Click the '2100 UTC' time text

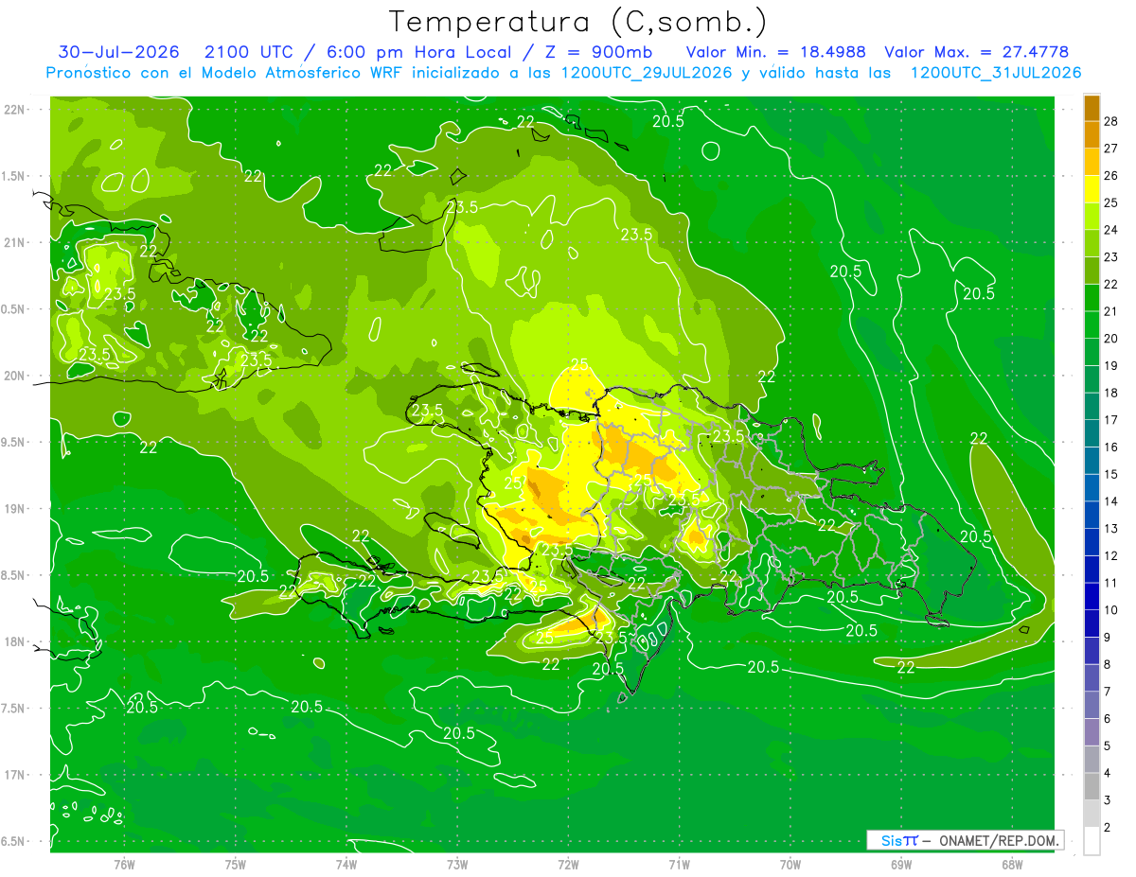(x=250, y=52)
